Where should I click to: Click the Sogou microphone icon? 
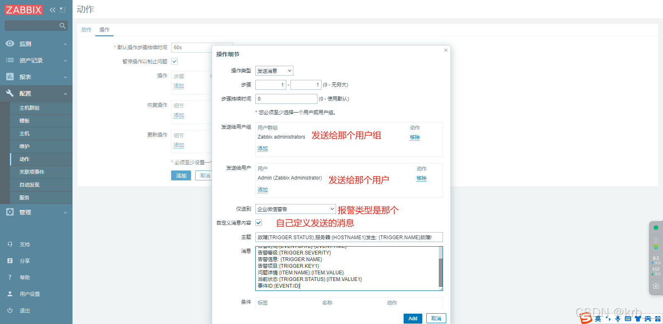618,319
